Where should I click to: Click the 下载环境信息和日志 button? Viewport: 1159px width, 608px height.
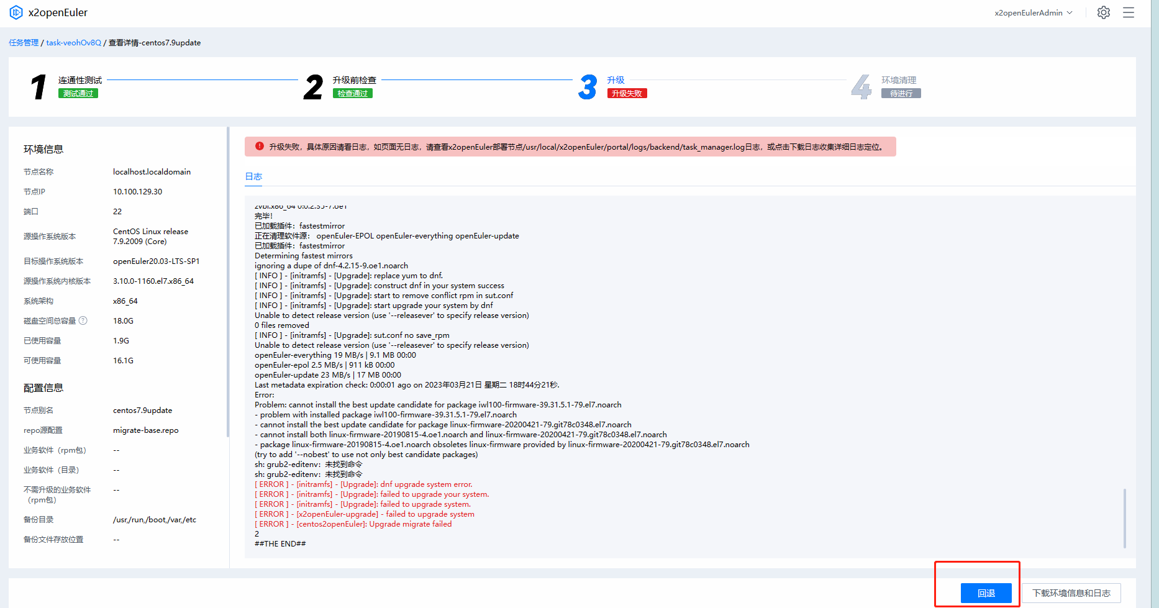(x=1071, y=593)
